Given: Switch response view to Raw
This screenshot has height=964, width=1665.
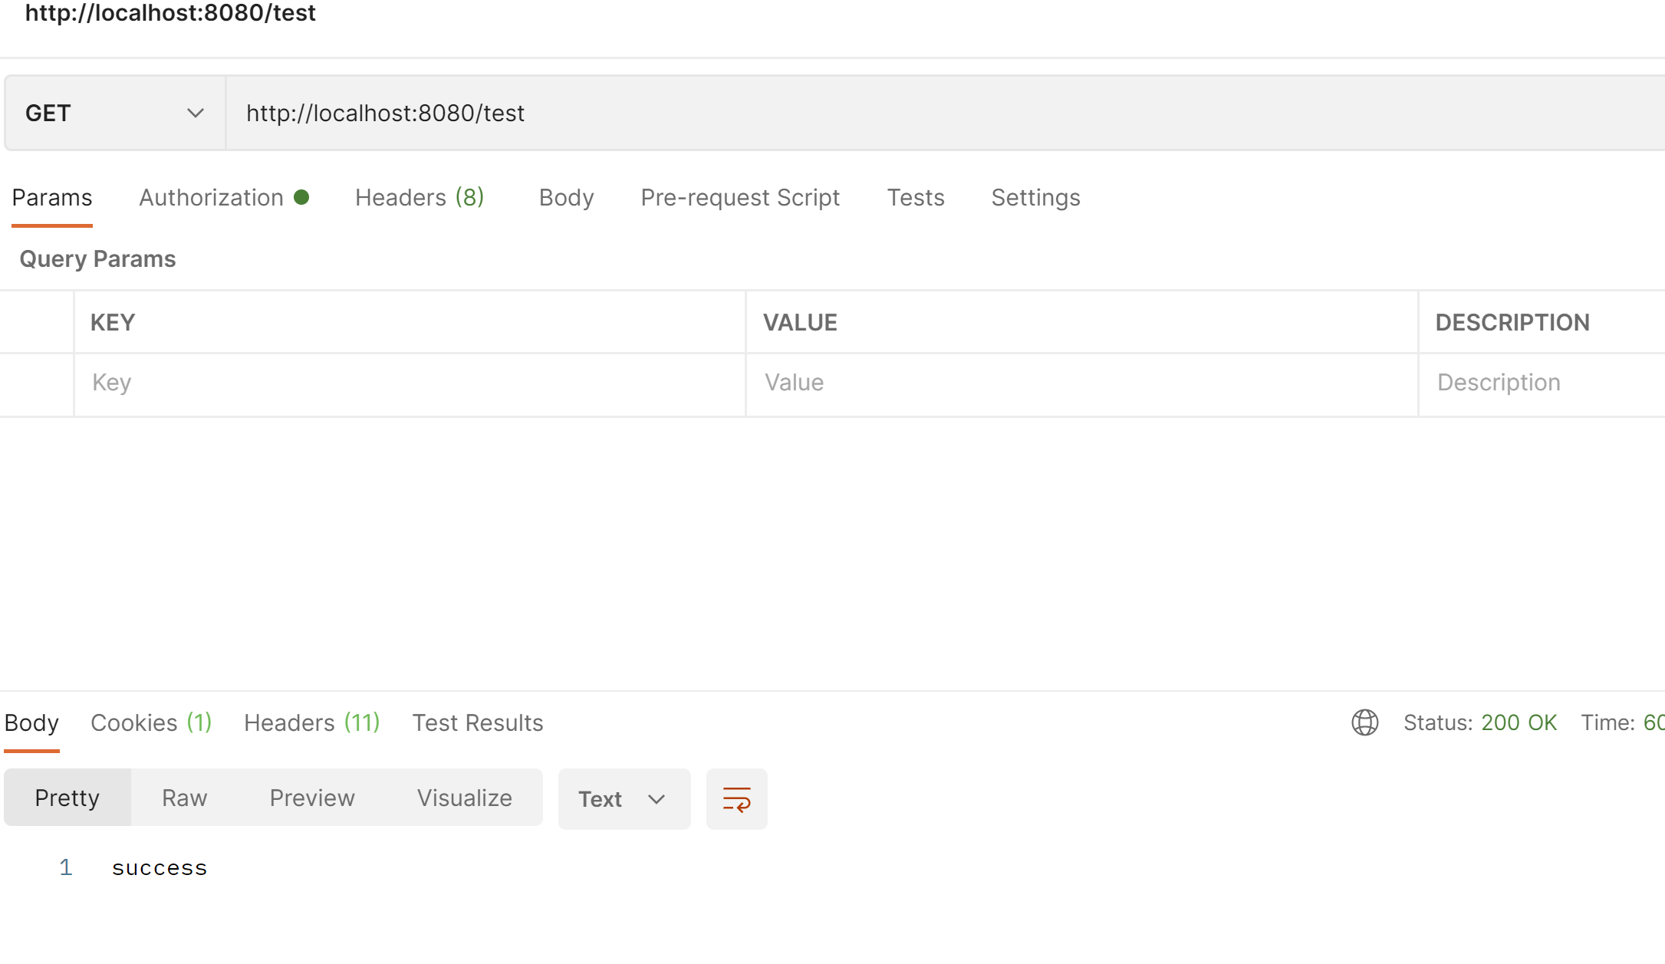Looking at the screenshot, I should click(184, 798).
